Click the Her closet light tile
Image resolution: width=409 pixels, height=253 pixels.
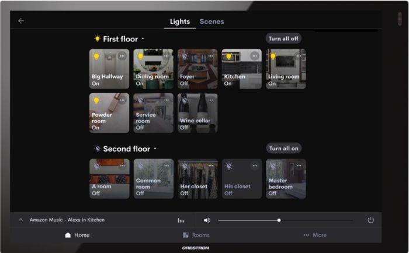[197, 179]
